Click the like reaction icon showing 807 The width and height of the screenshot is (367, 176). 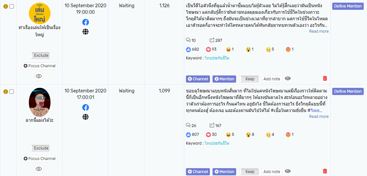pos(188,135)
